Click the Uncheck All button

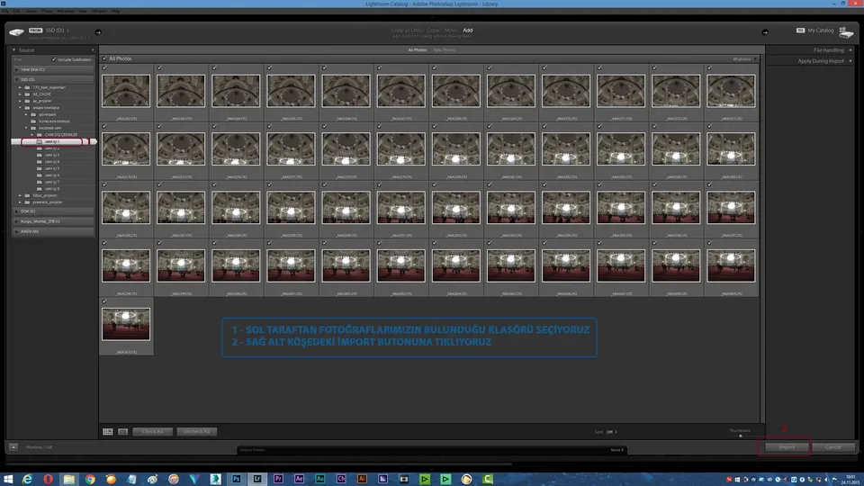click(x=197, y=431)
